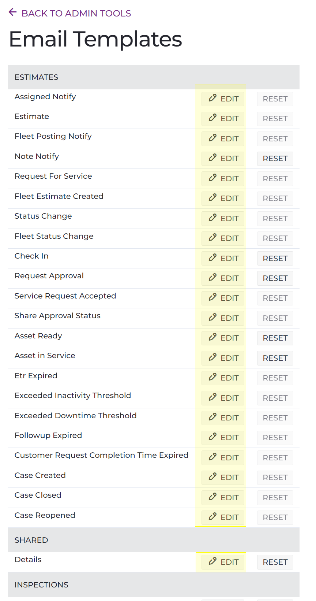The height and width of the screenshot is (601, 316).
Task: Edit the Service Request Accepted template
Action: pos(222,298)
